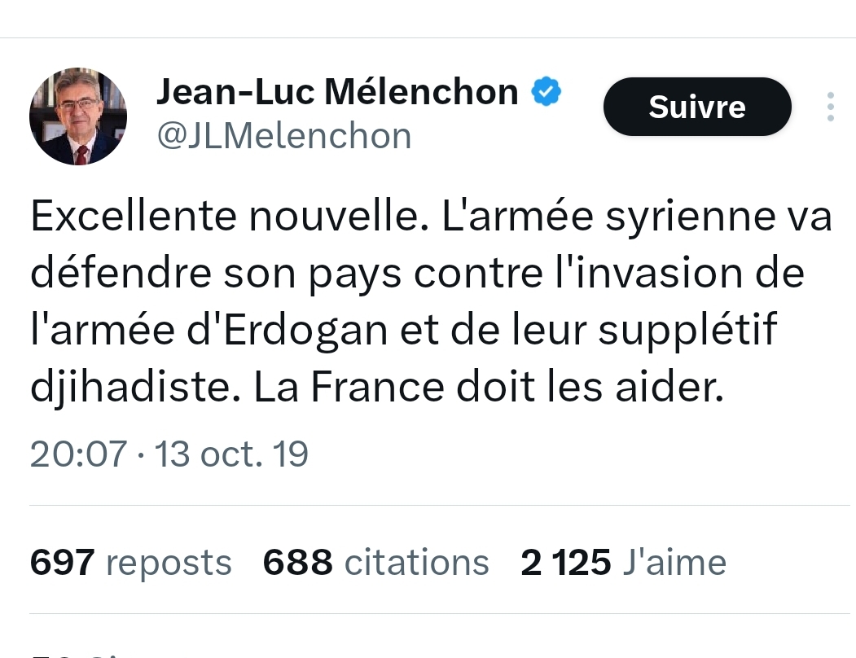This screenshot has height=658, width=856.
Task: Click the number 2 125
Action: coord(565,562)
